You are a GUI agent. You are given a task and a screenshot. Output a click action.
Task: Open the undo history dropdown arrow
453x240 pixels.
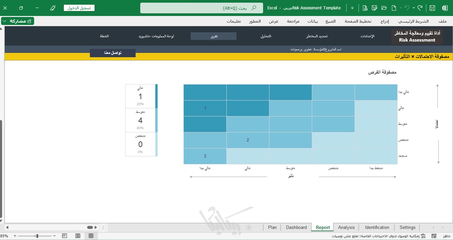pyautogui.click(x=414, y=8)
